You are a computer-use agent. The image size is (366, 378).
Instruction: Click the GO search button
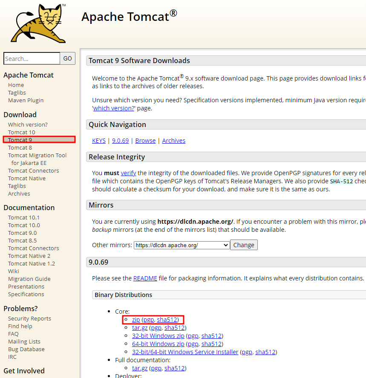point(67,58)
